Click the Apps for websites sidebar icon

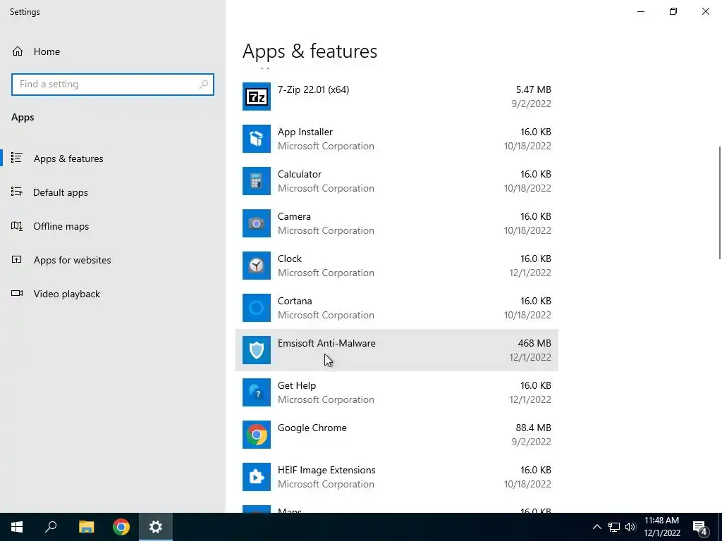point(17,259)
